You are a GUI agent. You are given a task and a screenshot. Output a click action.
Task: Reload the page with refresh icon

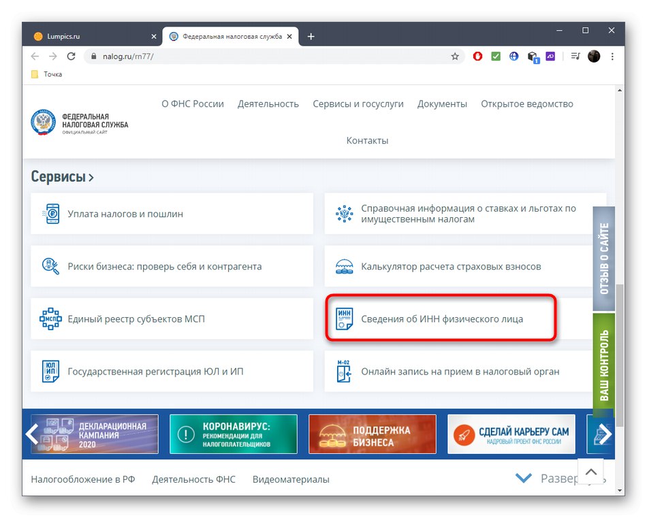coord(71,56)
